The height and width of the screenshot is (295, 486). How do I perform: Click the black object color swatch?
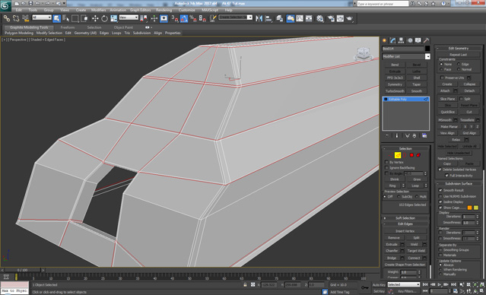[x=427, y=49]
